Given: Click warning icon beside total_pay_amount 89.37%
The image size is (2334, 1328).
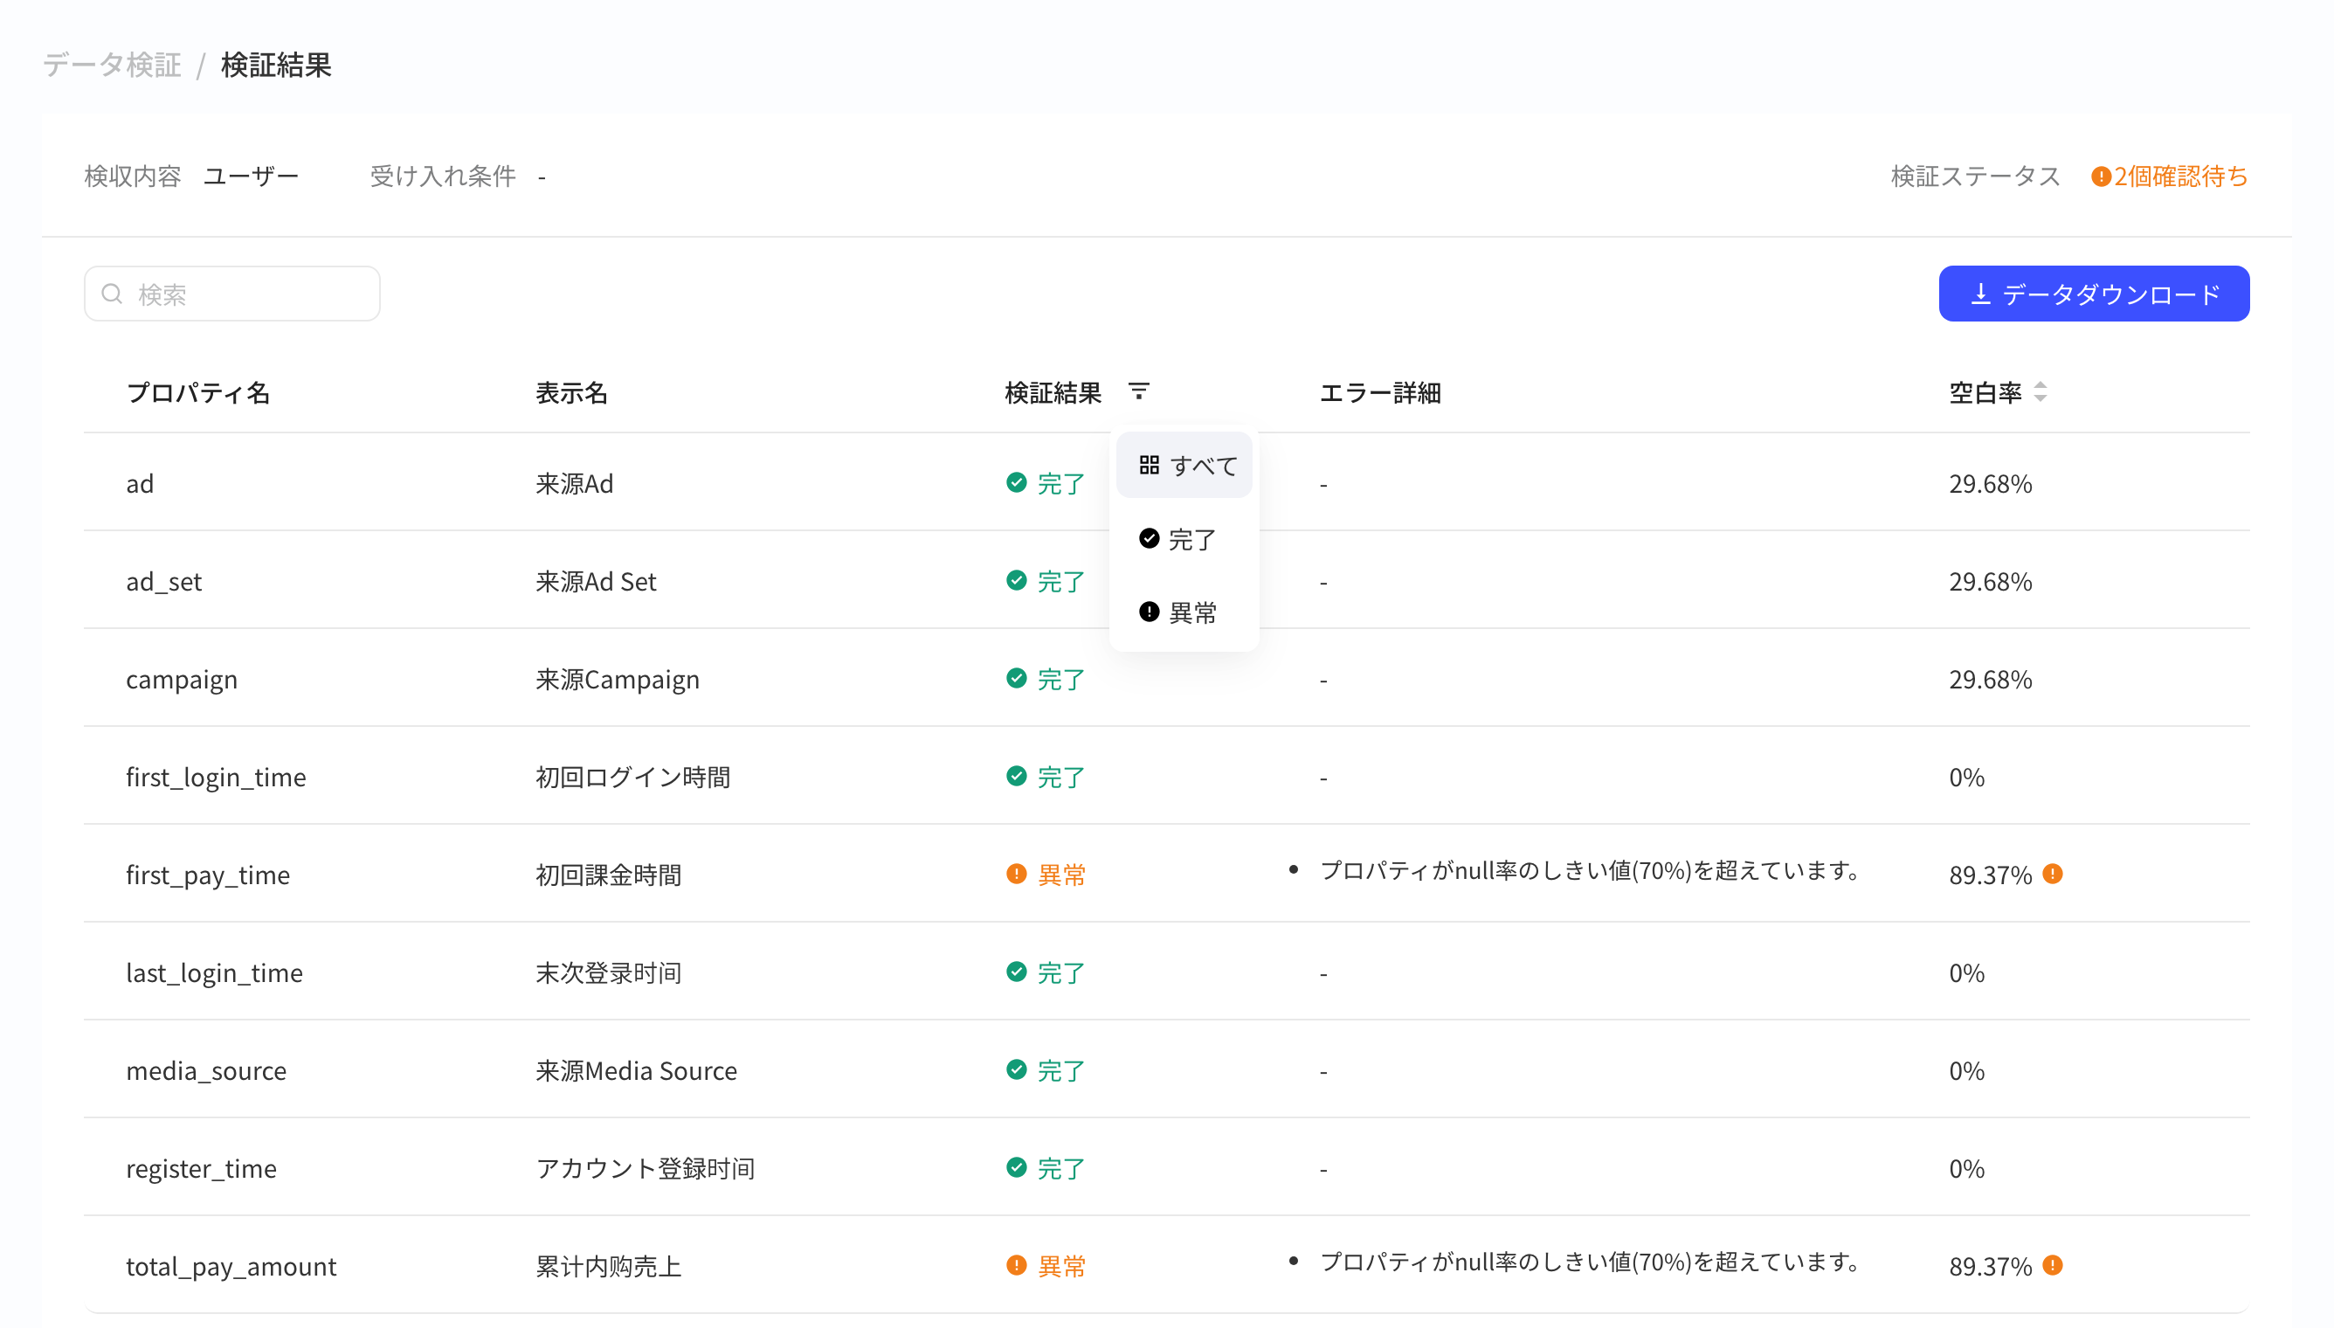Looking at the screenshot, I should pyautogui.click(x=2052, y=1265).
